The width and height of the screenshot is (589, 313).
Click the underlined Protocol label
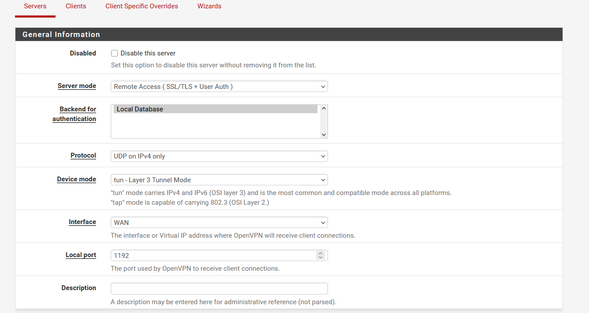coord(83,155)
